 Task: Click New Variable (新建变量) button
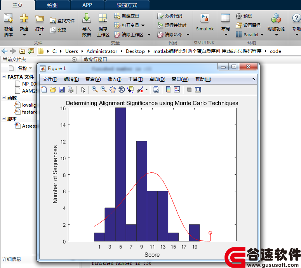(127, 16)
